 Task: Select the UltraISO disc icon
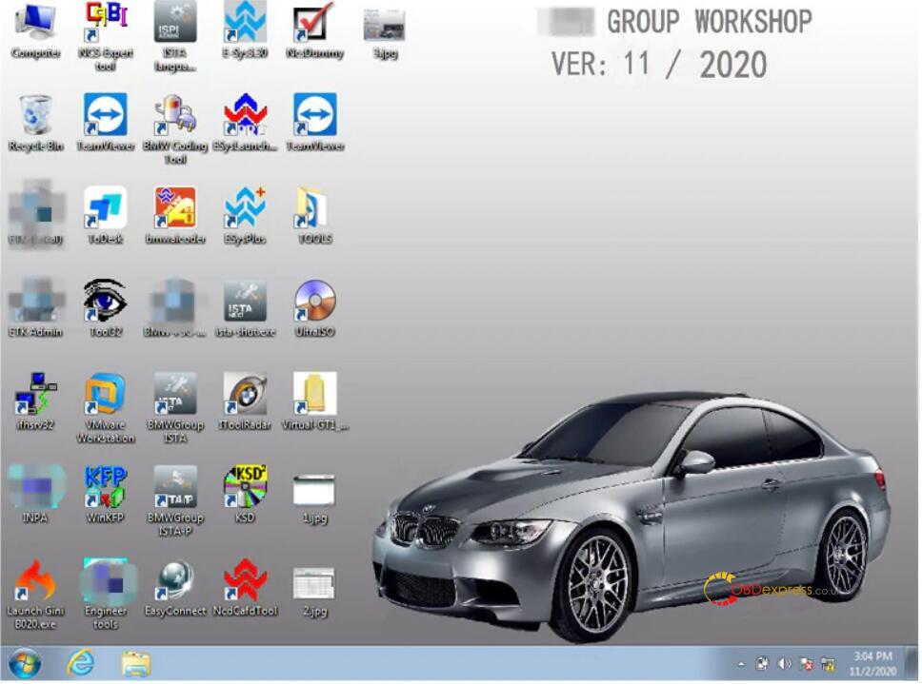point(314,301)
